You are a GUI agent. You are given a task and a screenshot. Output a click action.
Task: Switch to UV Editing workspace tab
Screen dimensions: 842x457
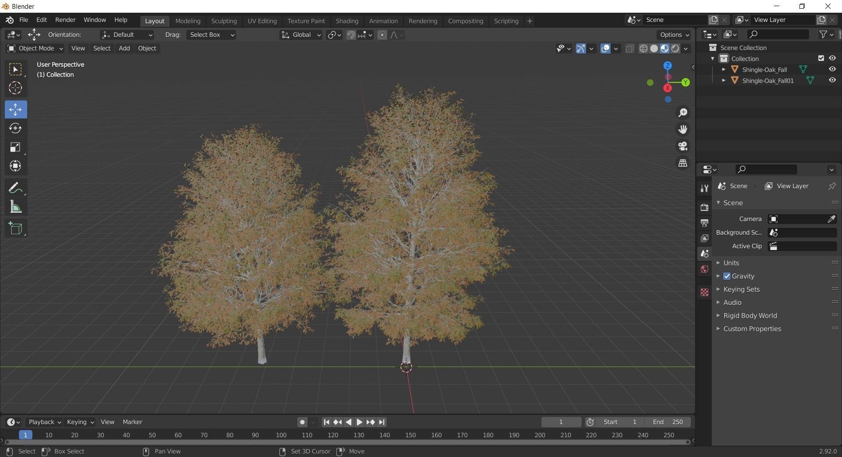click(x=262, y=21)
